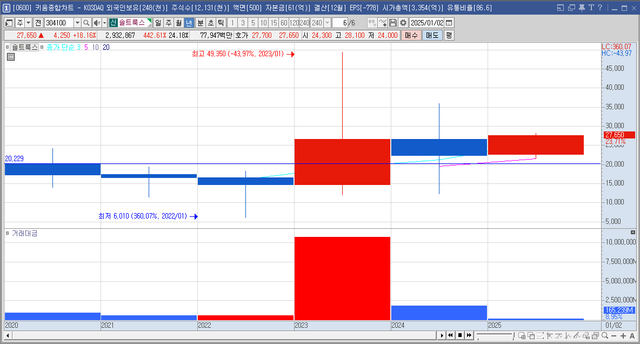Screen dimensions: 640x344
Task: Click the 평 button beside 매도
Action: point(449,36)
